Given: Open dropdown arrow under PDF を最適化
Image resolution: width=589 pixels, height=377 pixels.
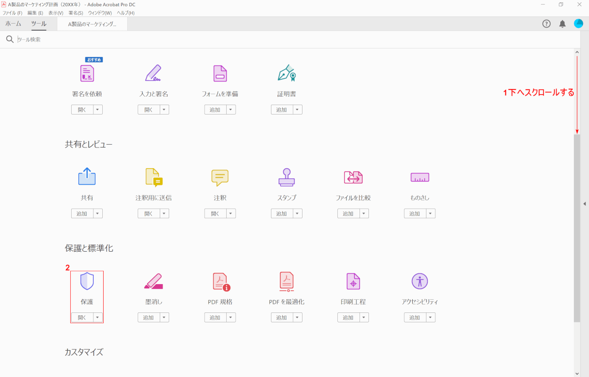Looking at the screenshot, I should (297, 318).
